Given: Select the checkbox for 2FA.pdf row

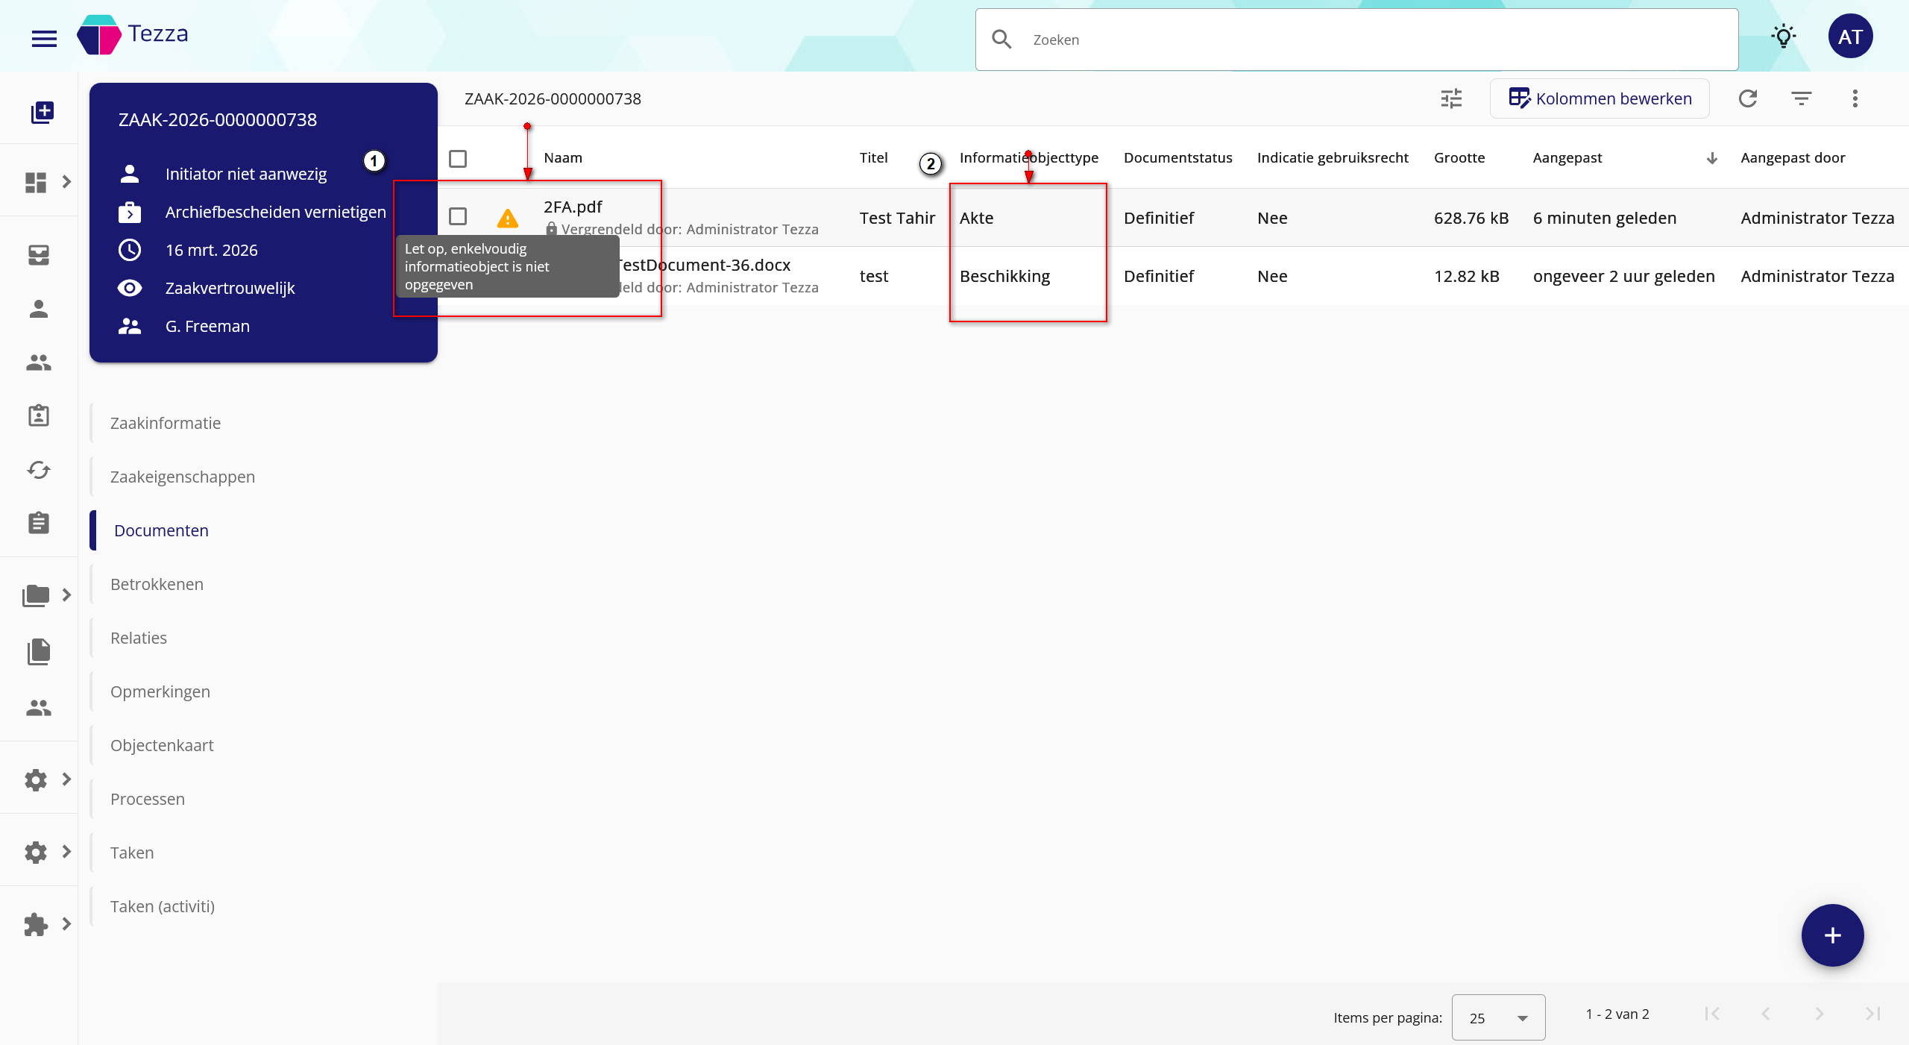Looking at the screenshot, I should pos(458,216).
